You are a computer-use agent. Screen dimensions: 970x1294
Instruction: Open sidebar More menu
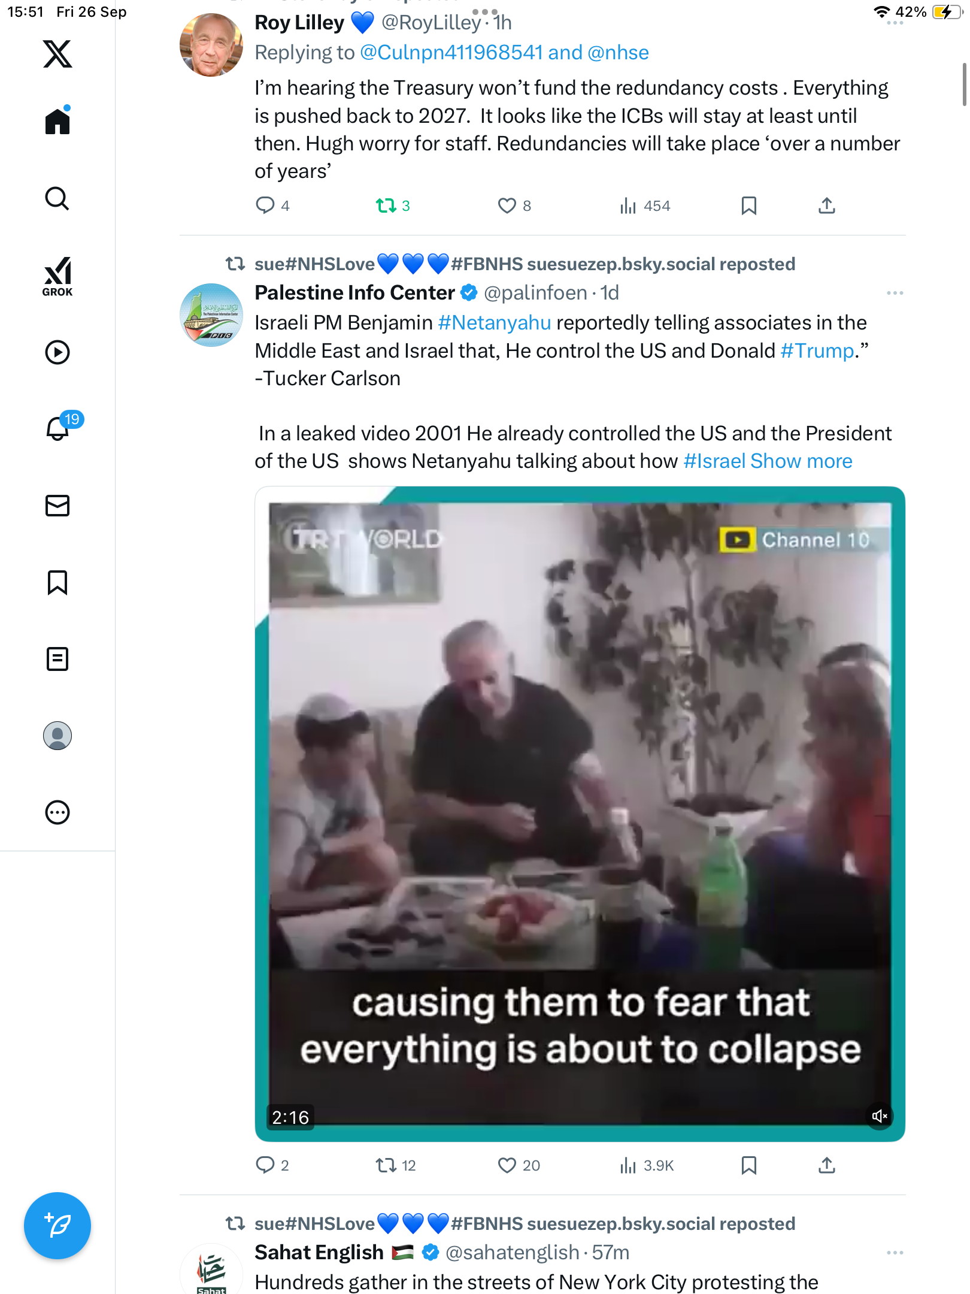pos(57,812)
